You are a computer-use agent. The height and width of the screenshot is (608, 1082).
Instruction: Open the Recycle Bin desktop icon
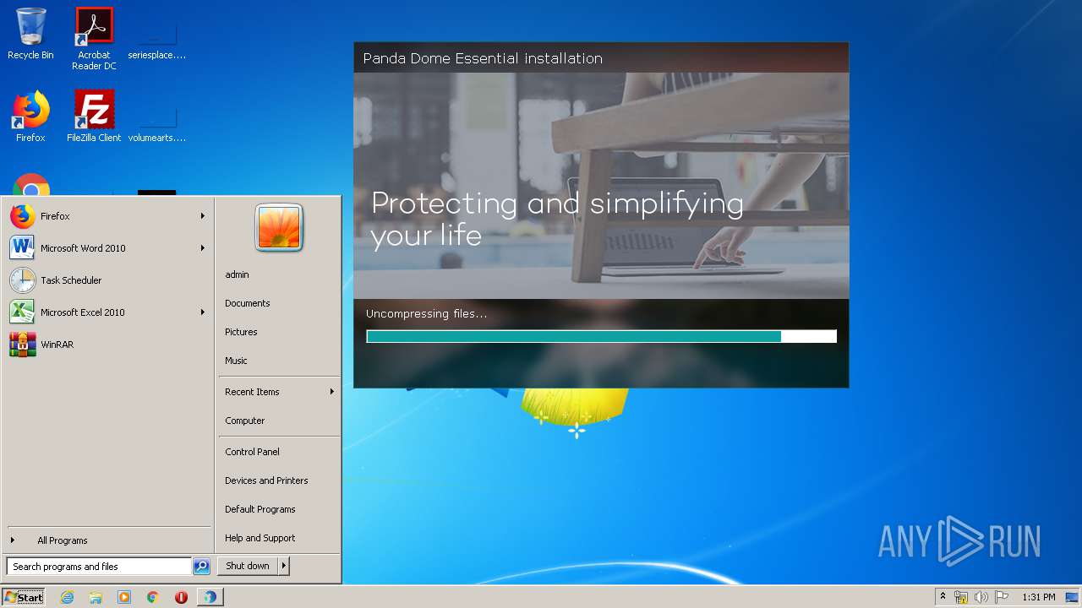(x=30, y=34)
